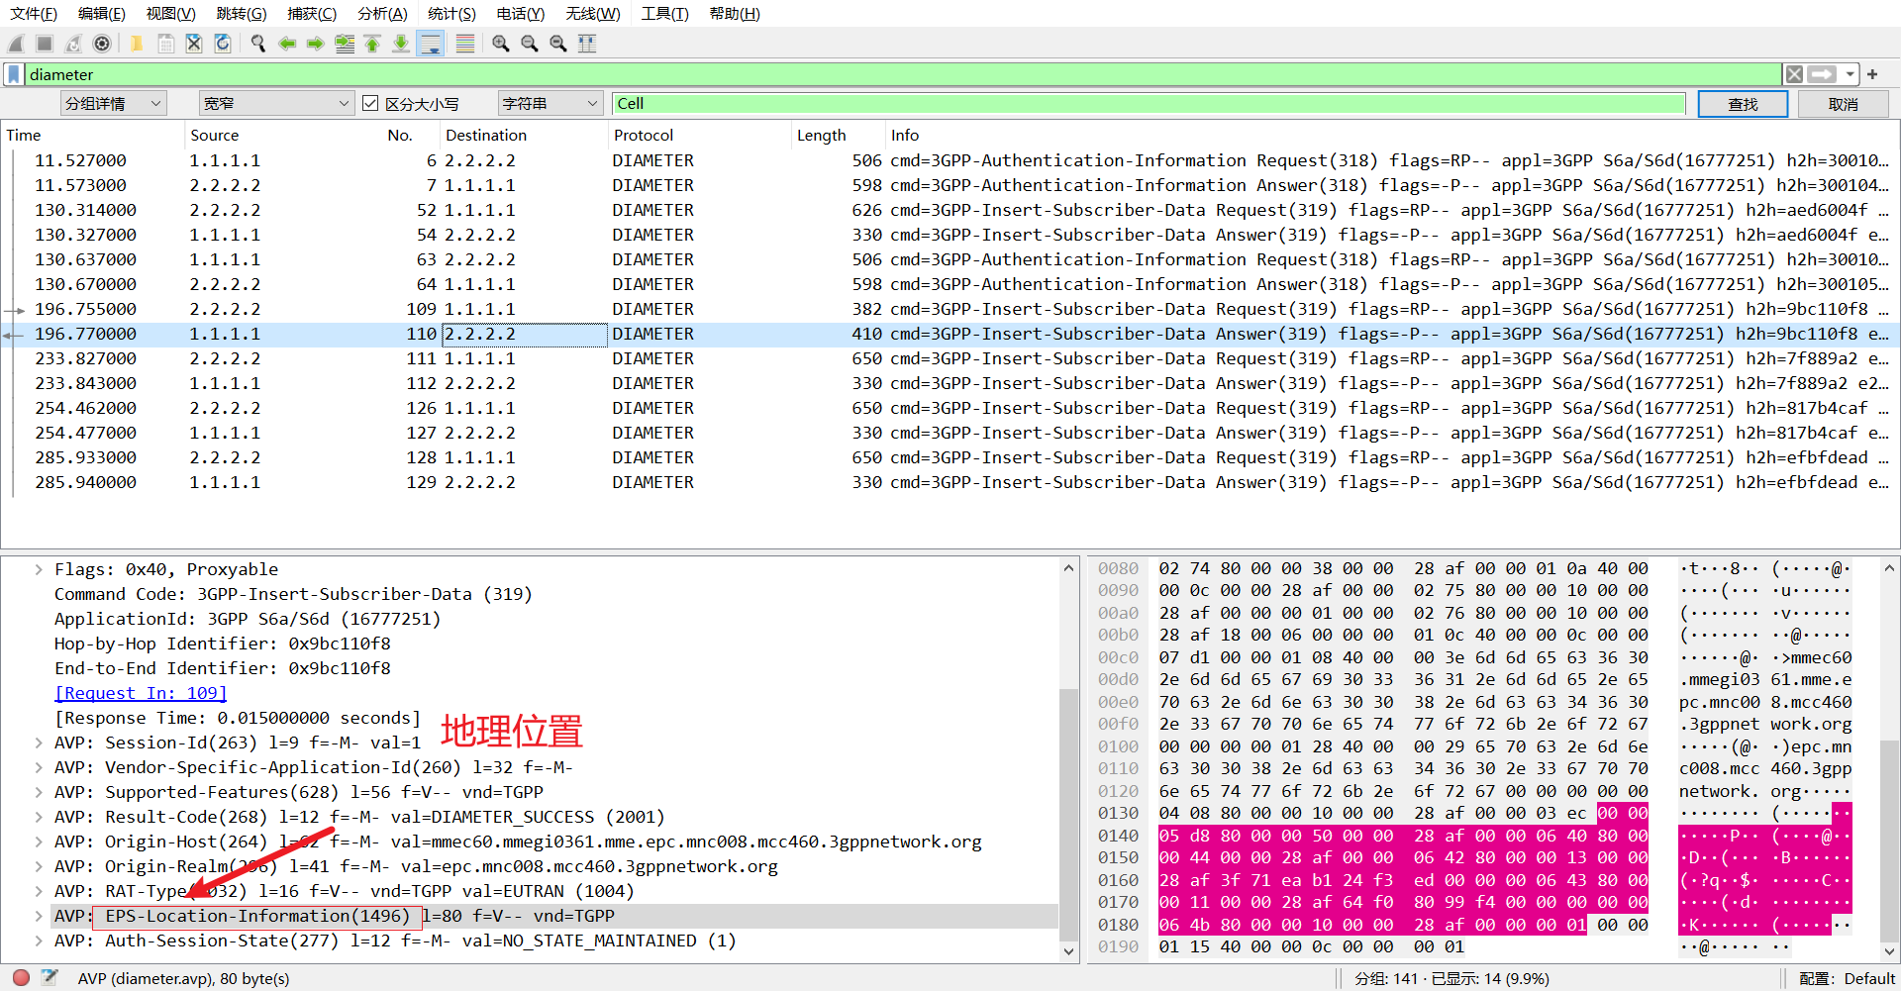Screen dimensions: 1901x991
Task: Click the find packet magnifier icon
Action: (x=258, y=44)
